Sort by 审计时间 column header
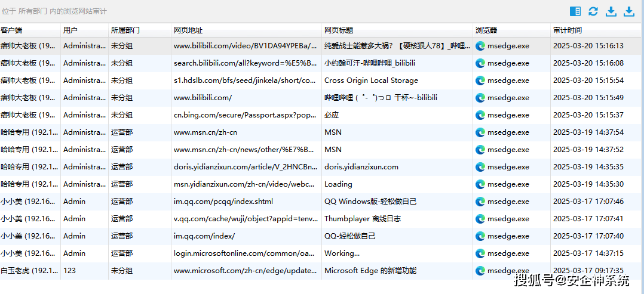 (596, 30)
